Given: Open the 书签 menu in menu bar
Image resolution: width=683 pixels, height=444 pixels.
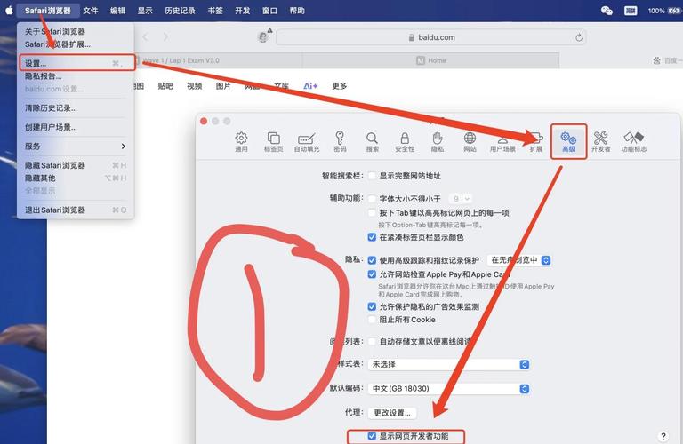Looking at the screenshot, I should (x=215, y=11).
